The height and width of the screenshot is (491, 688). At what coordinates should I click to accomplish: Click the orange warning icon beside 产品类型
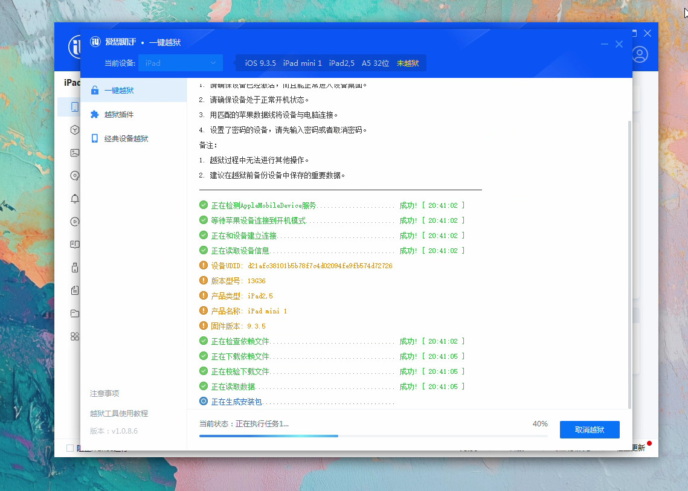[x=204, y=295]
